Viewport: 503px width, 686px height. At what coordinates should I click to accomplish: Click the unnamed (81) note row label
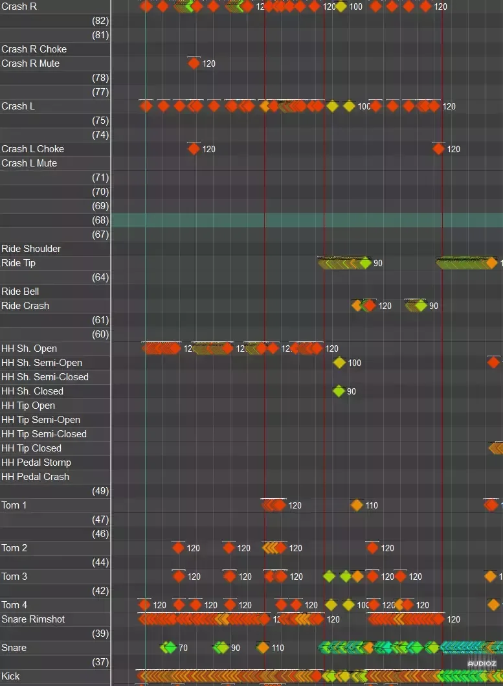coord(100,35)
